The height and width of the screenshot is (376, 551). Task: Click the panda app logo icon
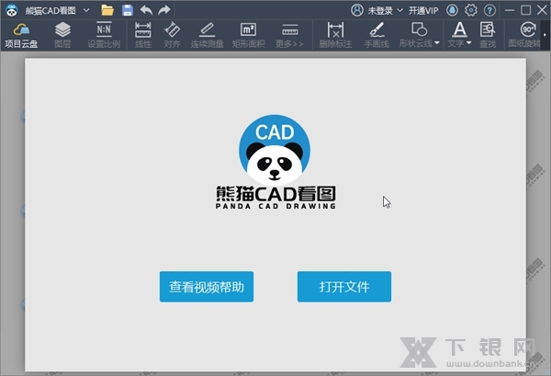click(12, 10)
